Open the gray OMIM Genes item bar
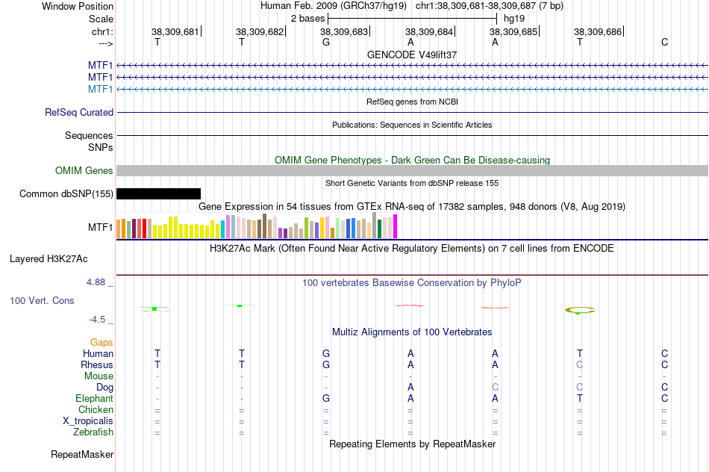Viewport: 709px width, 472px height. (412, 170)
